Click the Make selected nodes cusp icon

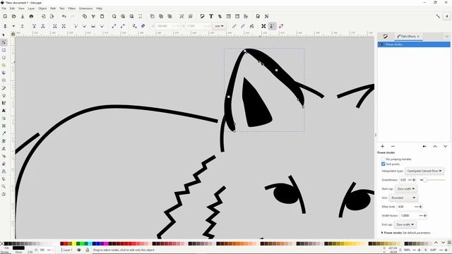click(x=76, y=26)
